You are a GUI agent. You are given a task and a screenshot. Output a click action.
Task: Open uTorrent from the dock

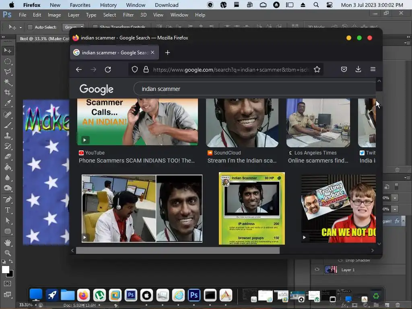(100, 295)
